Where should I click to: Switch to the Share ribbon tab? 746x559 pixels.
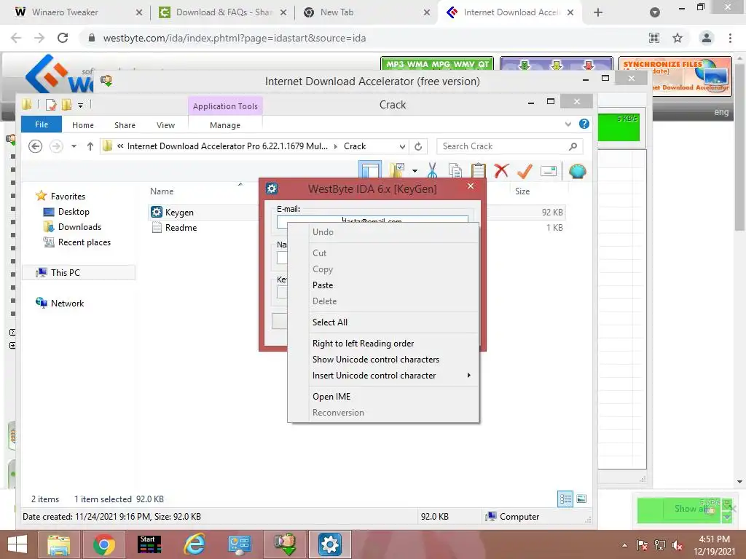click(125, 125)
